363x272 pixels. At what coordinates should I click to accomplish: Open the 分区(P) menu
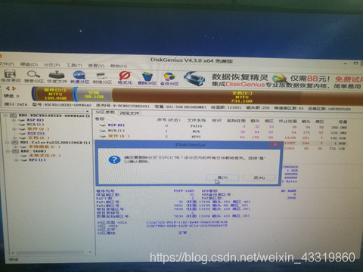(52, 65)
